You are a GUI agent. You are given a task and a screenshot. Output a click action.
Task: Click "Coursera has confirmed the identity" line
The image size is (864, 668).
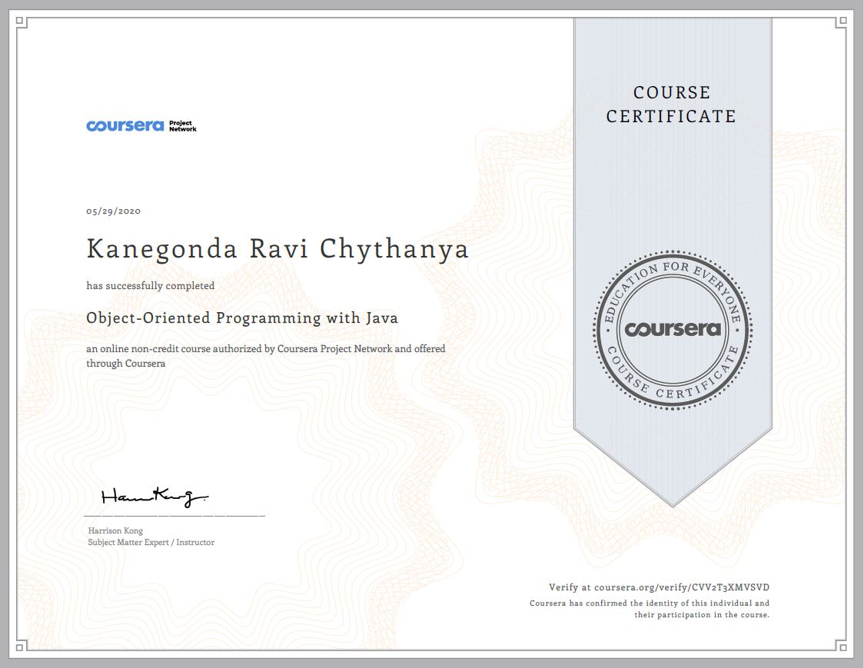(650, 603)
